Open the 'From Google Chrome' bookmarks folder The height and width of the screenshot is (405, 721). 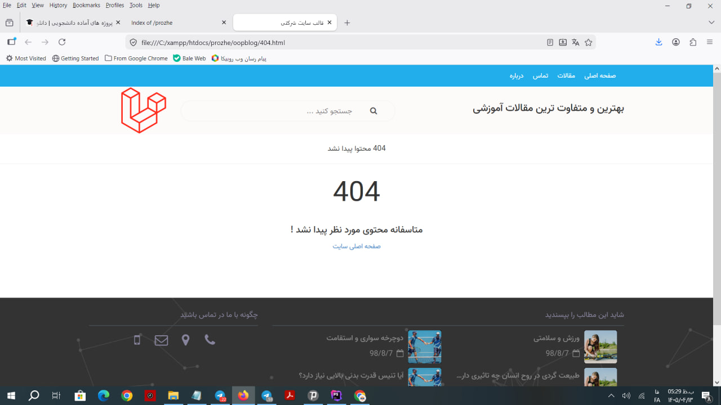click(x=136, y=58)
